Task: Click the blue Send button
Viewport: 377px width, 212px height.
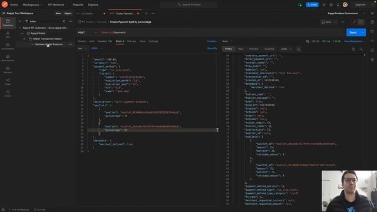Action: [353, 32]
